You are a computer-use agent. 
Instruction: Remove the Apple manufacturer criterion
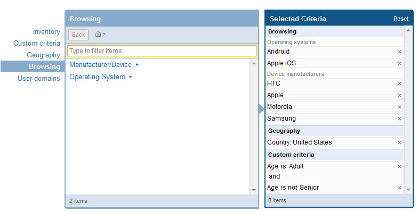point(399,96)
